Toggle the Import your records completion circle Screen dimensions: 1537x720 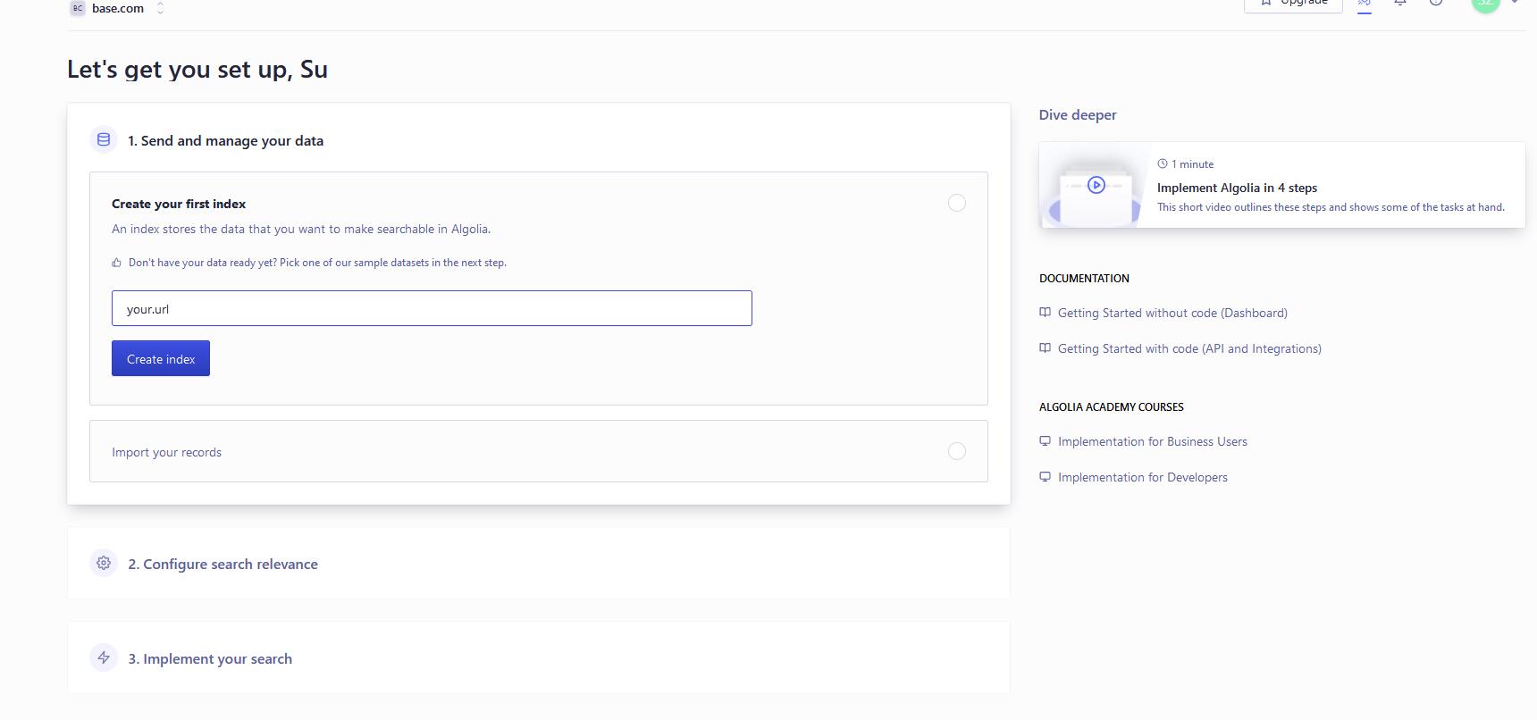(957, 451)
